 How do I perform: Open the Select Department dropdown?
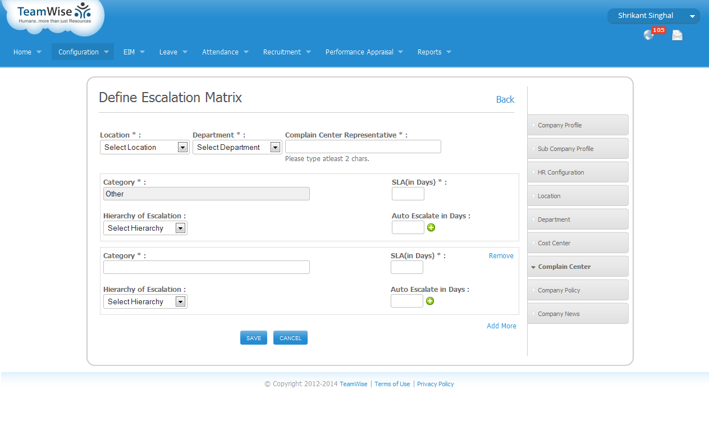click(237, 147)
